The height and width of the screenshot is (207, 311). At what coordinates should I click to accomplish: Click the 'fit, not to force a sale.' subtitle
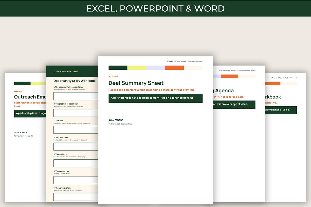[229, 97]
